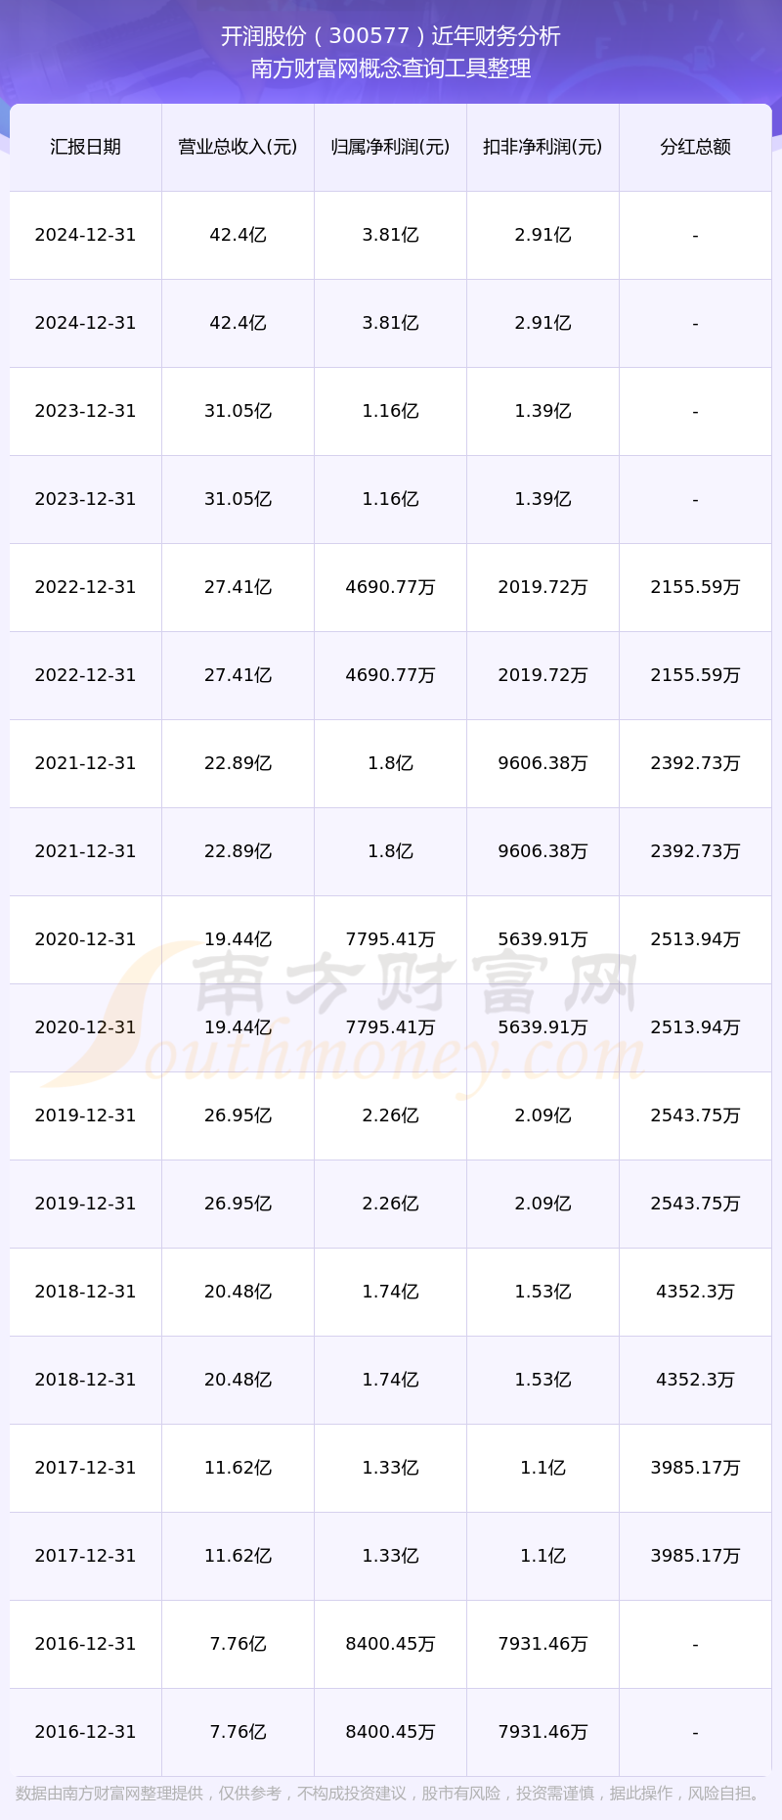The image size is (782, 1820).
Task: Select the second 7931.46万 profit cell
Action: [543, 1732]
